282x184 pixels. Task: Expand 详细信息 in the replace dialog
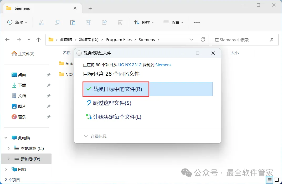pos(95,136)
